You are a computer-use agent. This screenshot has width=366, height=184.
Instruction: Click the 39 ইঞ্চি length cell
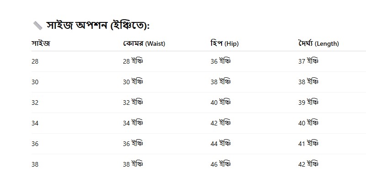308,103
